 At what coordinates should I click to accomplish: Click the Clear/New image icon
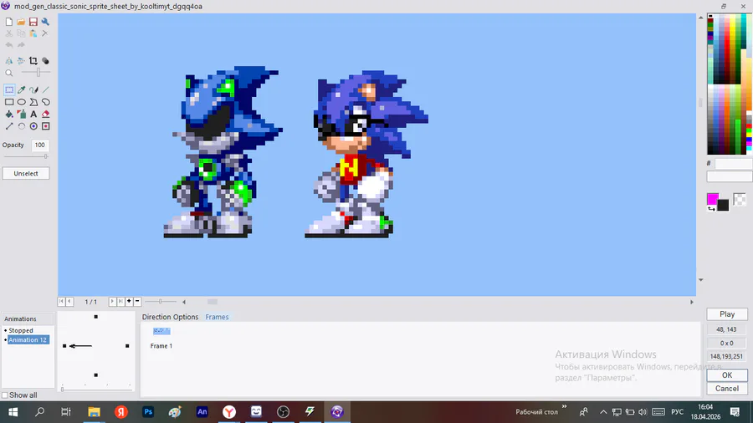point(9,22)
